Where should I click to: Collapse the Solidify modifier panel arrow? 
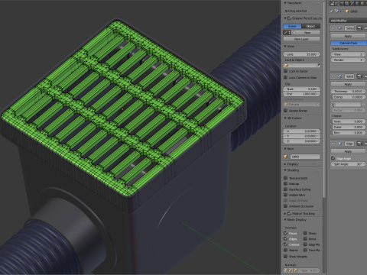(333, 76)
